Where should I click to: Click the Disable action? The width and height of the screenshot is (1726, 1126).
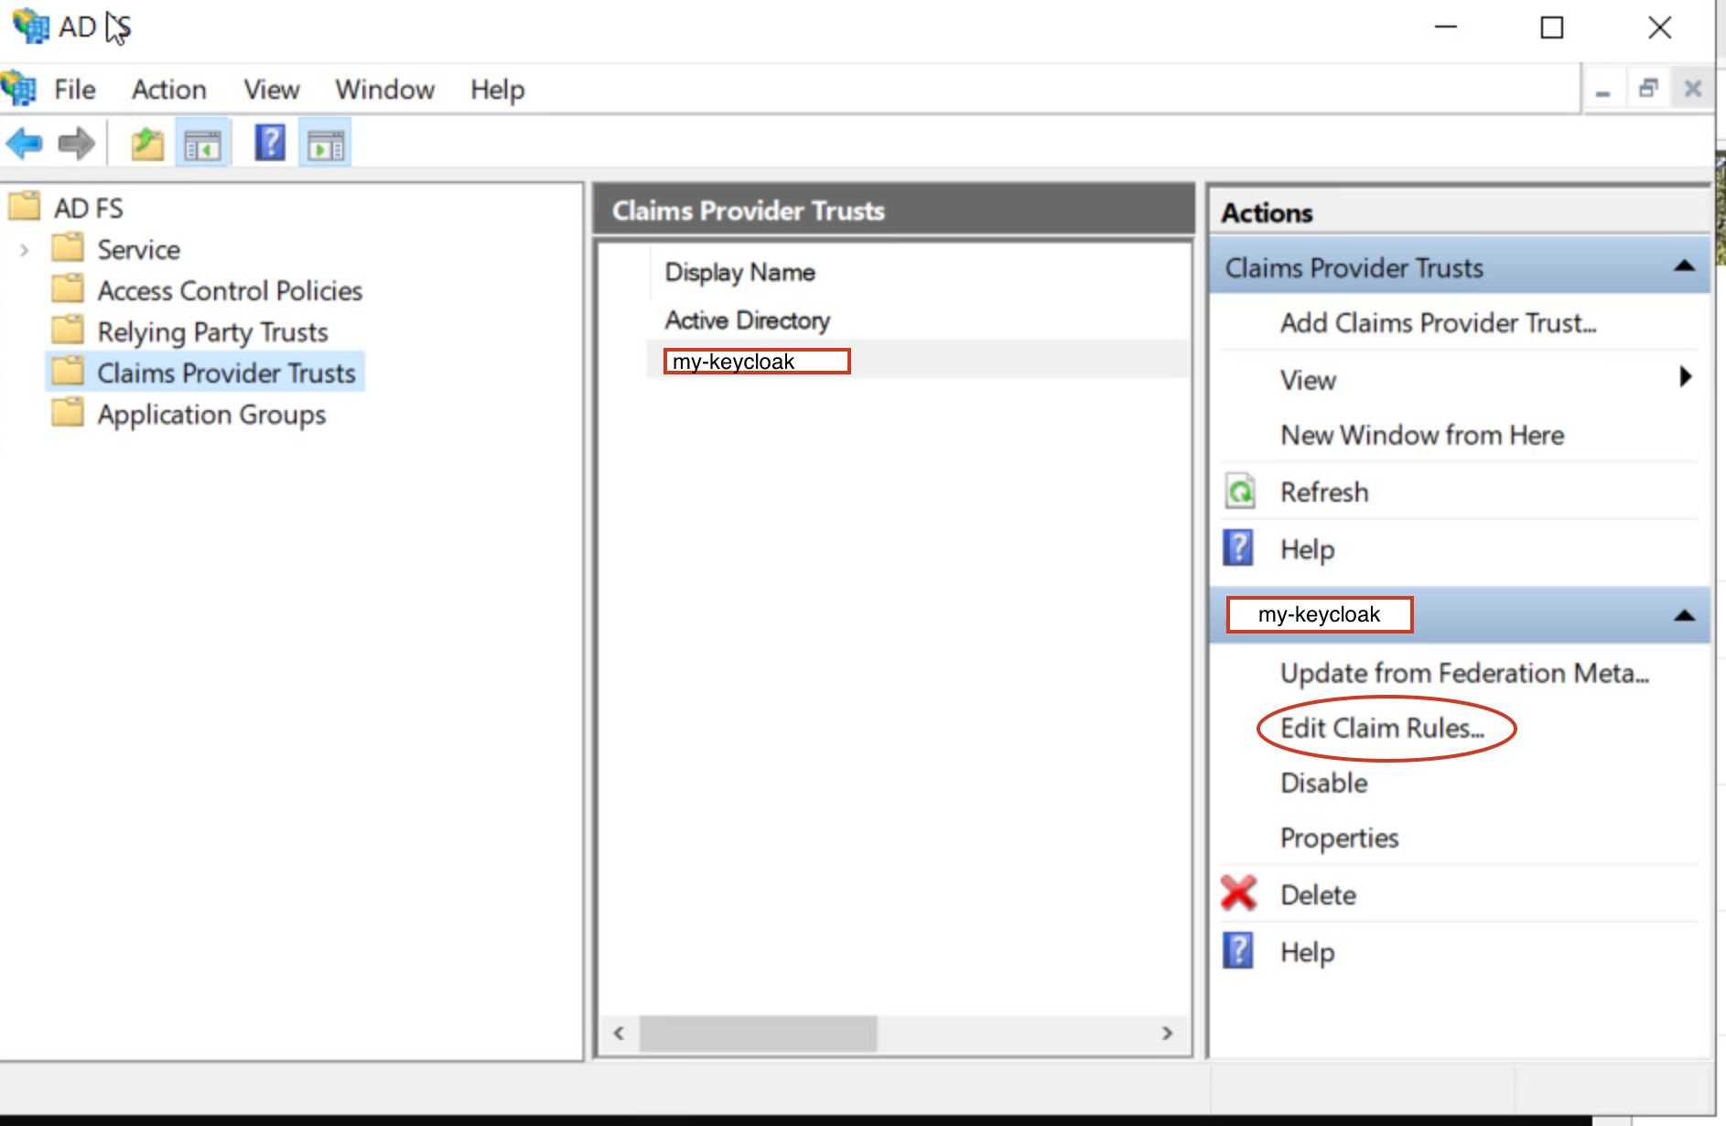pos(1323,783)
